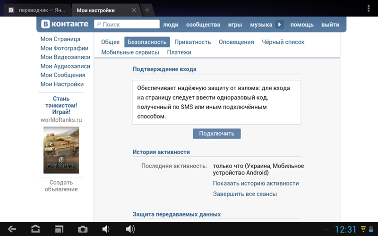This screenshot has width=378, height=236.
Task: Open the browser overflow menu
Action: click(368, 8)
